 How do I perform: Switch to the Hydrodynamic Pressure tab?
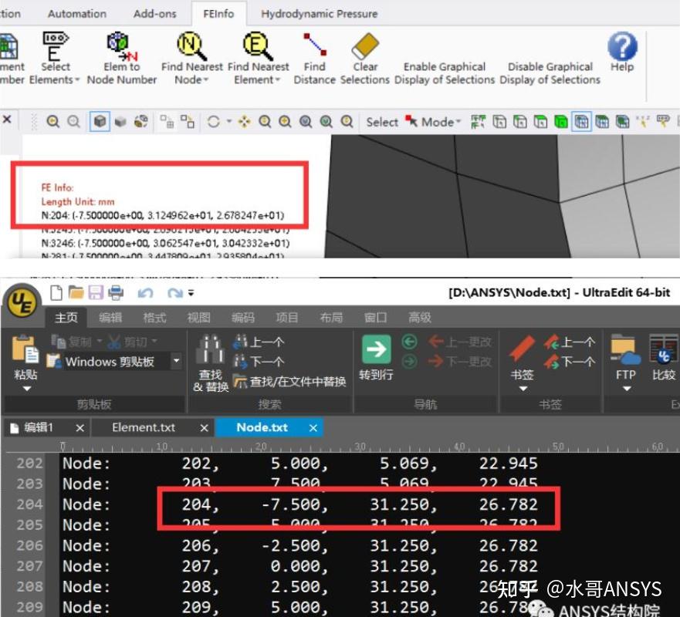(x=319, y=13)
